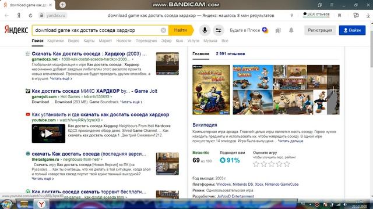Image resolution: width=373 pixels, height=209 pixels.
Task: Open the gamedoza.net result title link
Action: (x=89, y=53)
